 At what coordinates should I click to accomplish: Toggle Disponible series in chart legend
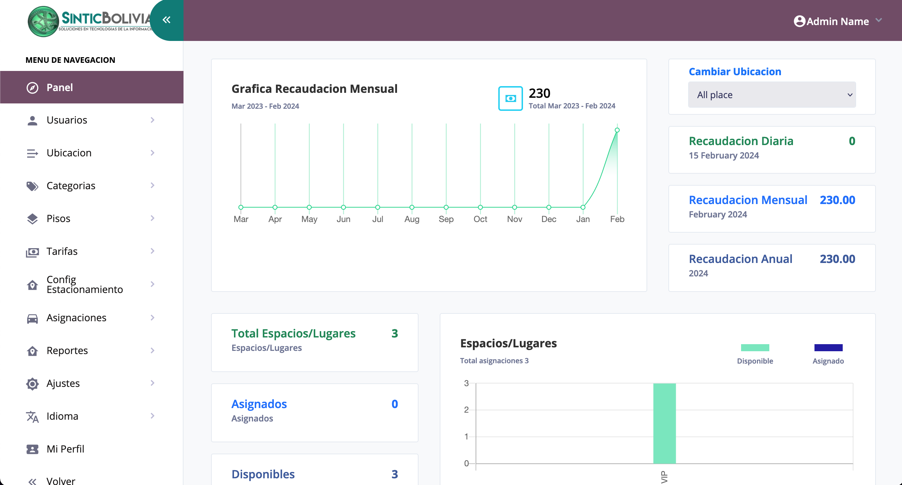[x=755, y=348]
